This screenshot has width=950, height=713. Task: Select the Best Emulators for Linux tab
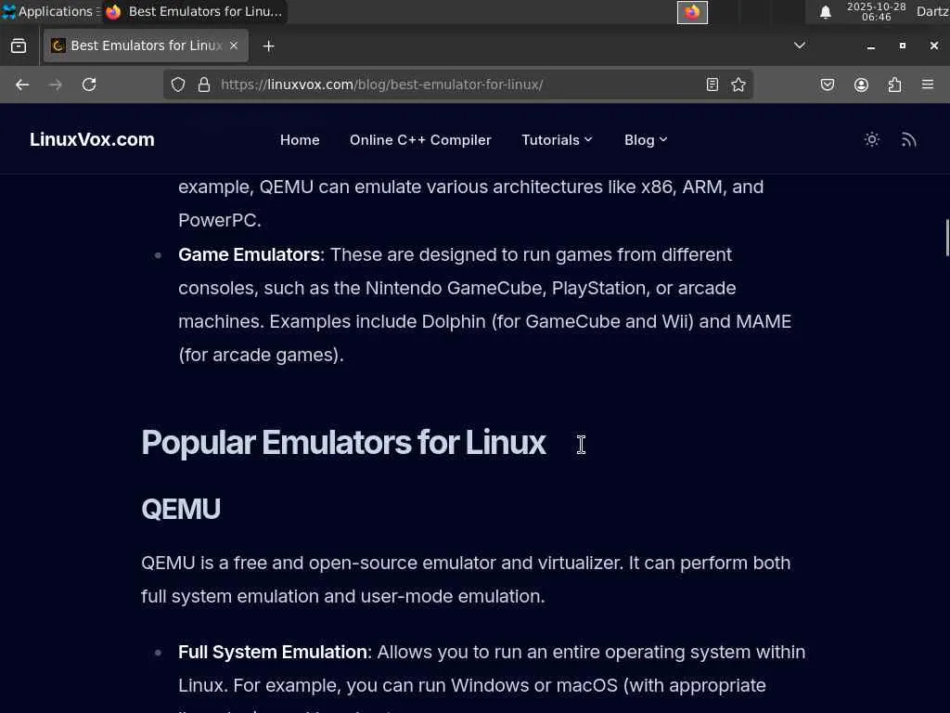tap(146, 45)
